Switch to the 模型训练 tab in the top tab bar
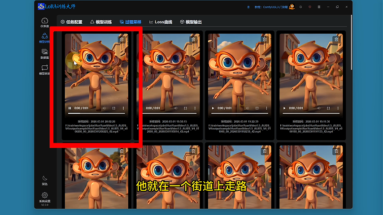The width and height of the screenshot is (383, 215). (x=101, y=22)
